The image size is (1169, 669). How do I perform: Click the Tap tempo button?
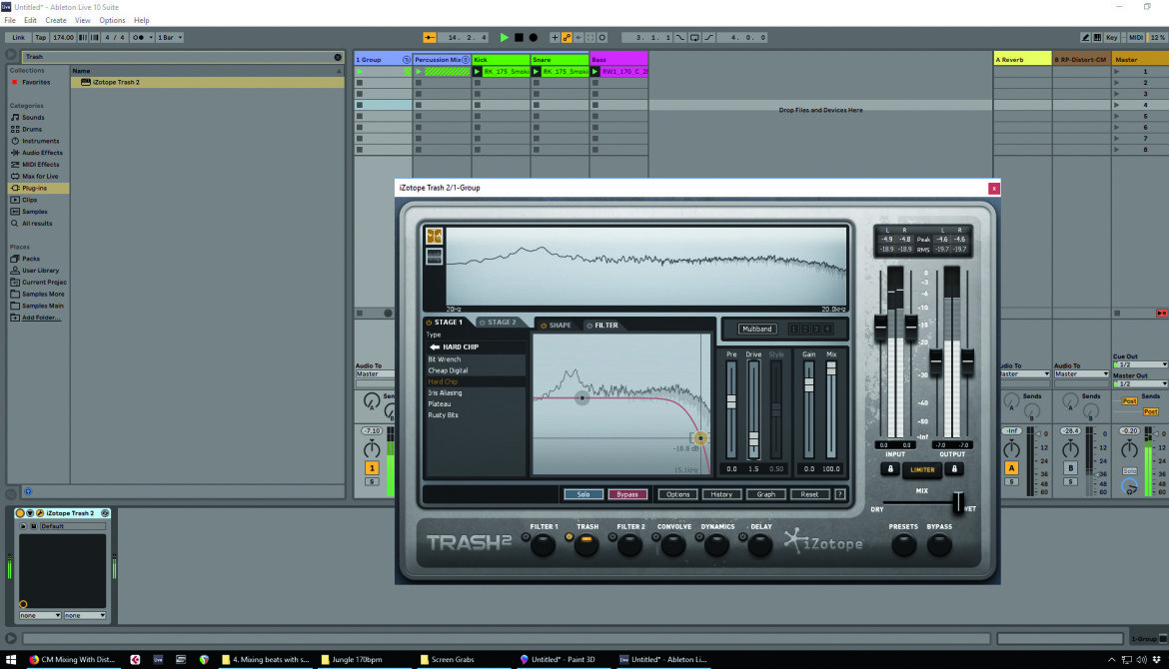pos(40,37)
